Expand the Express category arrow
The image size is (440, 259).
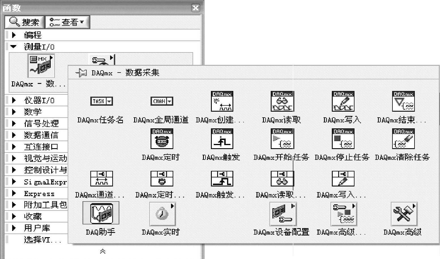coord(14,193)
